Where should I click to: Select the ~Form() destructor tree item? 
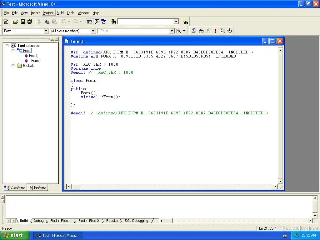coord(35,61)
